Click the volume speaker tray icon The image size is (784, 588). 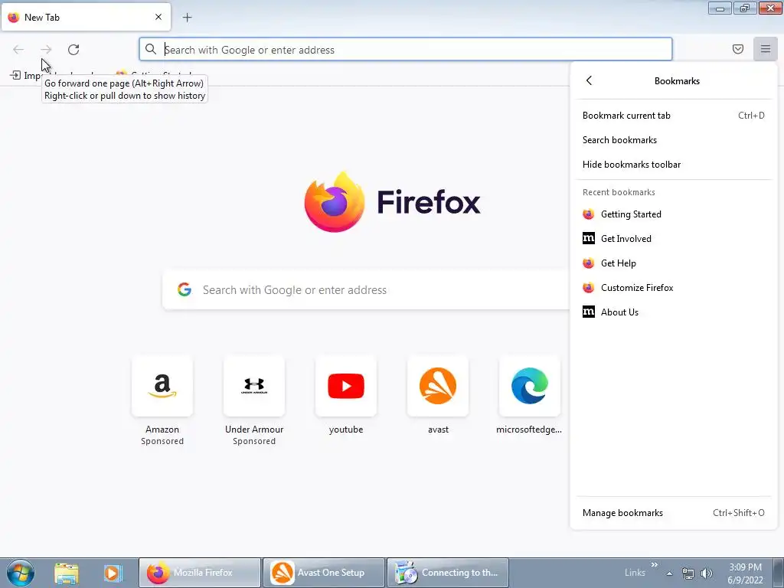(706, 573)
